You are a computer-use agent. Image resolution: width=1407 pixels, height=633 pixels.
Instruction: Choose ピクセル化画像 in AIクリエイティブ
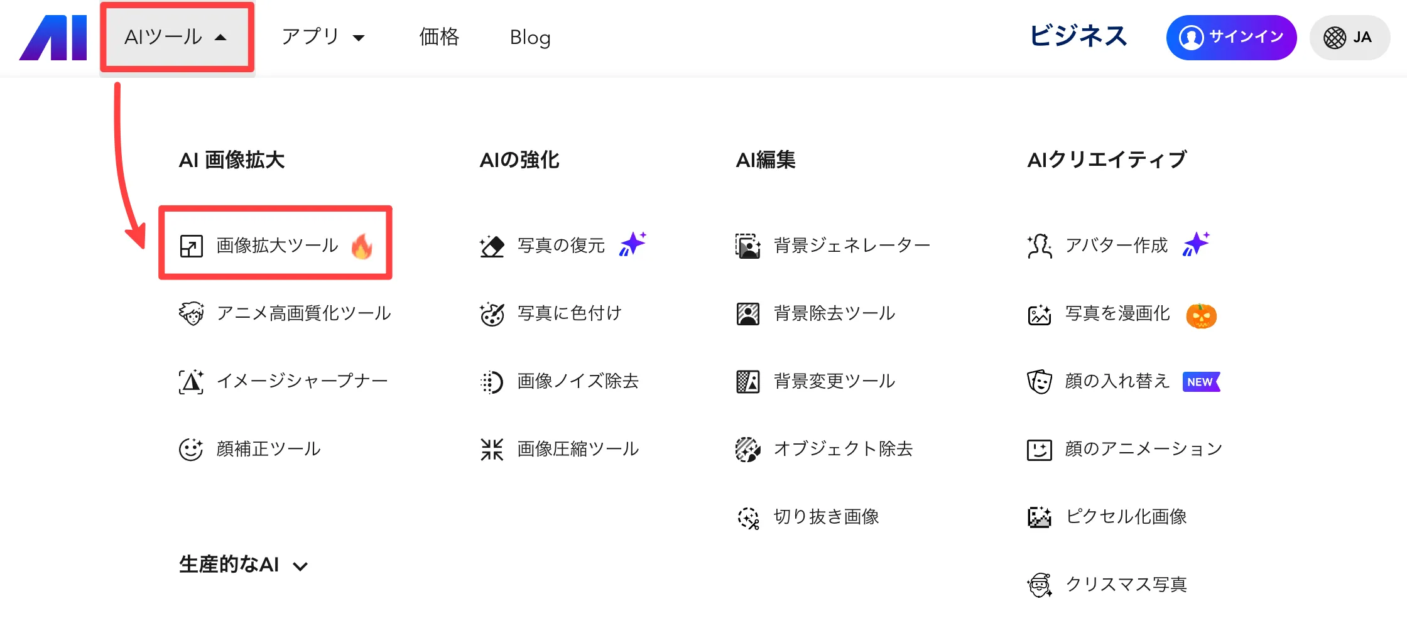[1126, 517]
